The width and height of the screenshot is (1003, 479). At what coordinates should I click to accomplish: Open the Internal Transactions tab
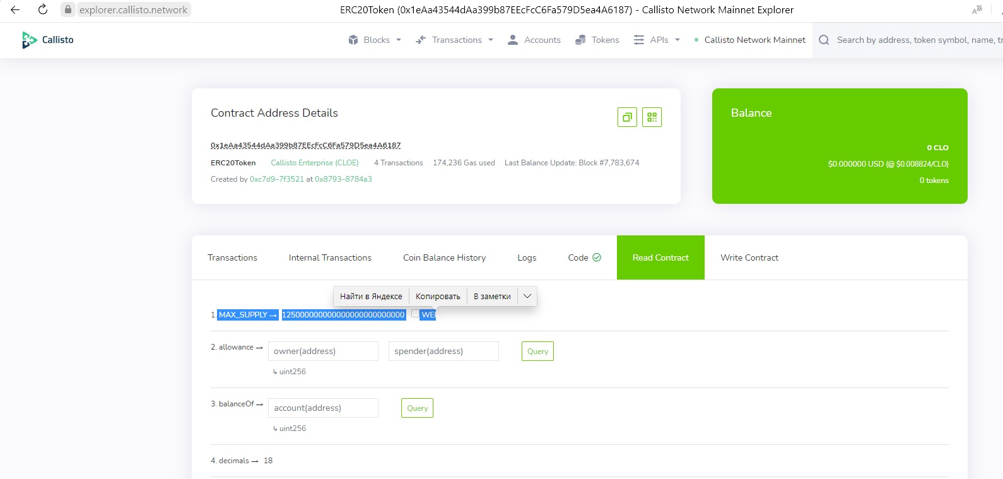click(x=330, y=257)
